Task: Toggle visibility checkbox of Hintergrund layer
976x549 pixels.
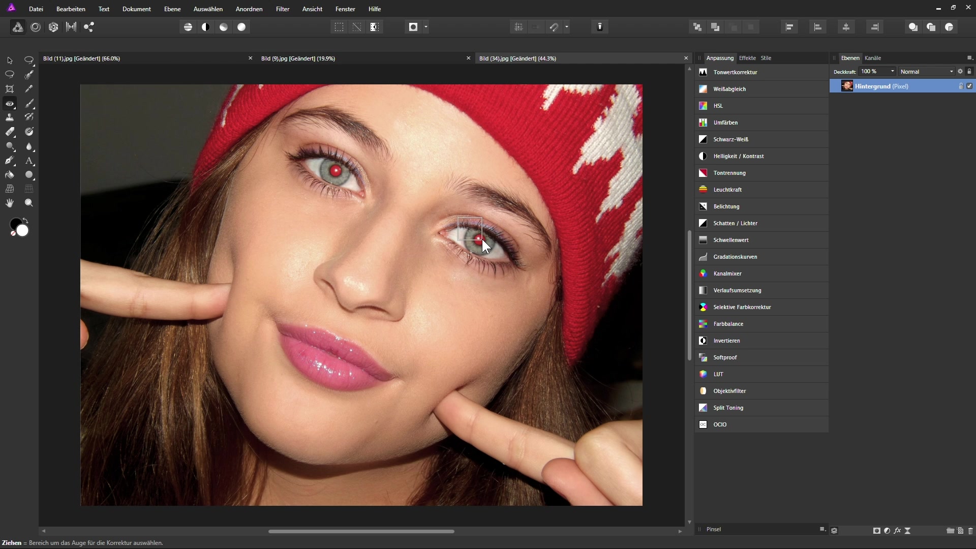Action: (969, 86)
